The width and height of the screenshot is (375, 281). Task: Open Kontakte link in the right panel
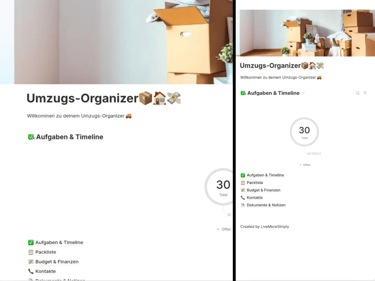[254, 198]
